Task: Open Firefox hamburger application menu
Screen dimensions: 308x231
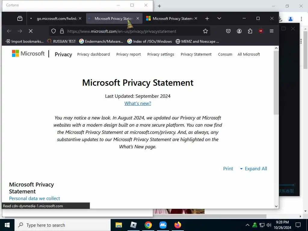Action: pos(272,31)
